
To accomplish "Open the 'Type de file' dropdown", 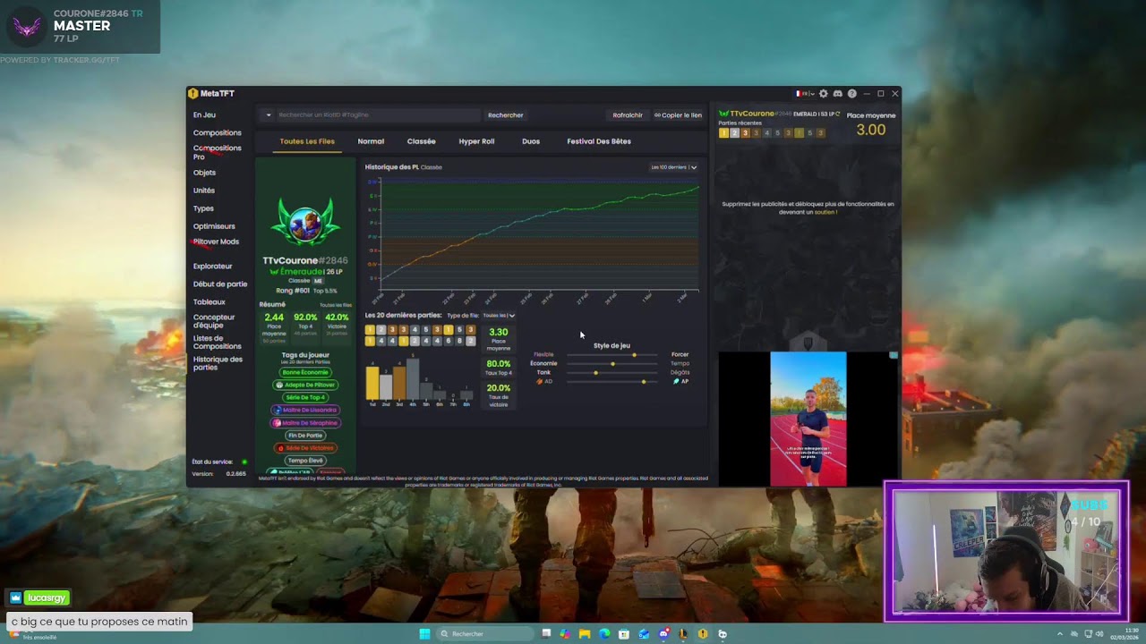I will click(x=499, y=316).
